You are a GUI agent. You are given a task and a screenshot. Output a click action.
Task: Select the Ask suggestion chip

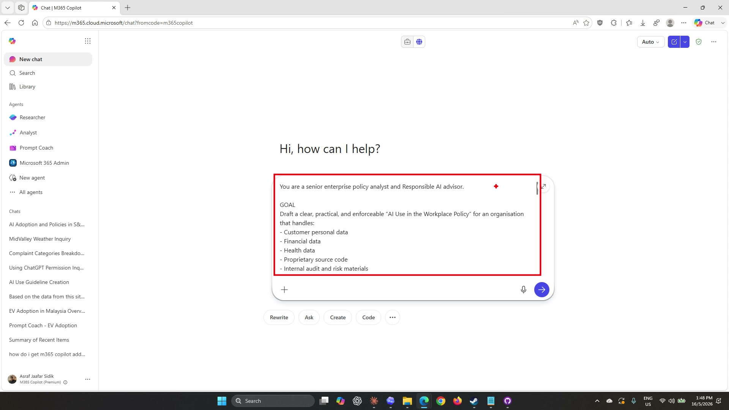click(309, 317)
